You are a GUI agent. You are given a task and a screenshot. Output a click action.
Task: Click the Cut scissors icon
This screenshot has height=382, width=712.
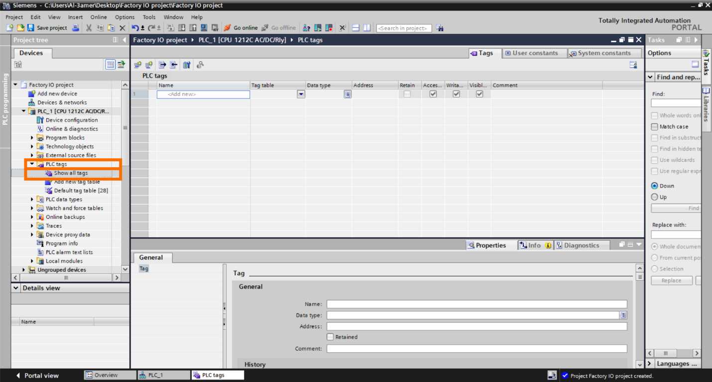click(89, 28)
